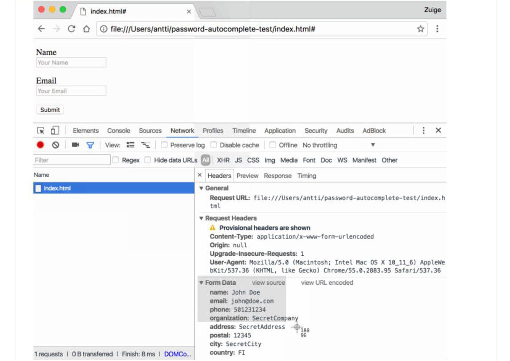The height and width of the screenshot is (361, 510).
Task: Click the inspect element picker icon
Action: coord(41,131)
